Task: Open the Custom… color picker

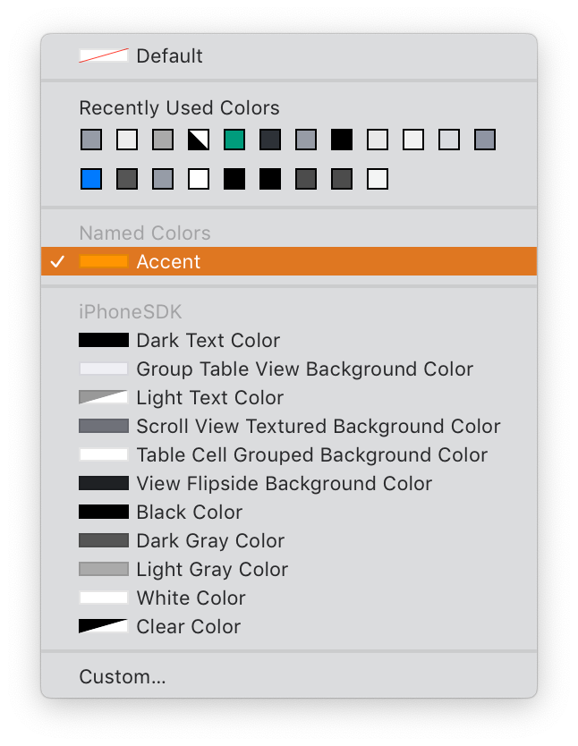Action: coord(123,677)
